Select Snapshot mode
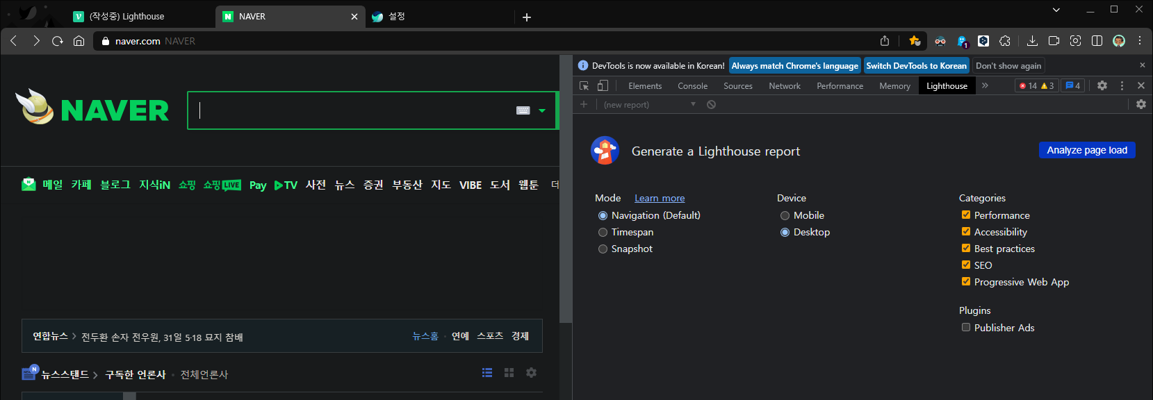This screenshot has height=400, width=1153. pos(603,249)
